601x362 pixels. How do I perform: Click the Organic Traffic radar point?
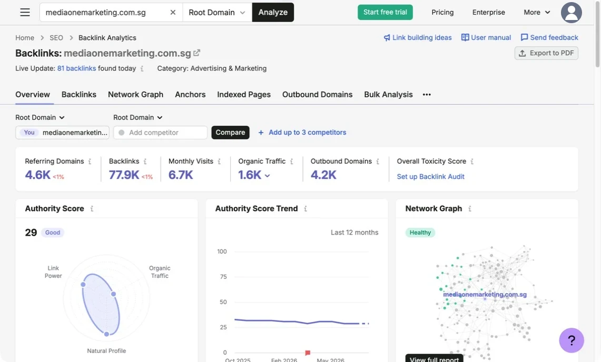[113, 294]
